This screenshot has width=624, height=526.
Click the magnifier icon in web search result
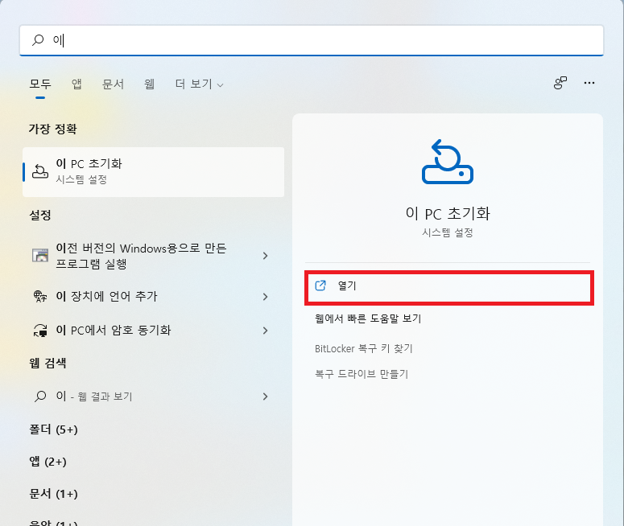coord(40,396)
